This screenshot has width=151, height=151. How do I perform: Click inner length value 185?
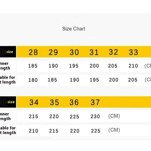pyautogui.click(x=33, y=66)
